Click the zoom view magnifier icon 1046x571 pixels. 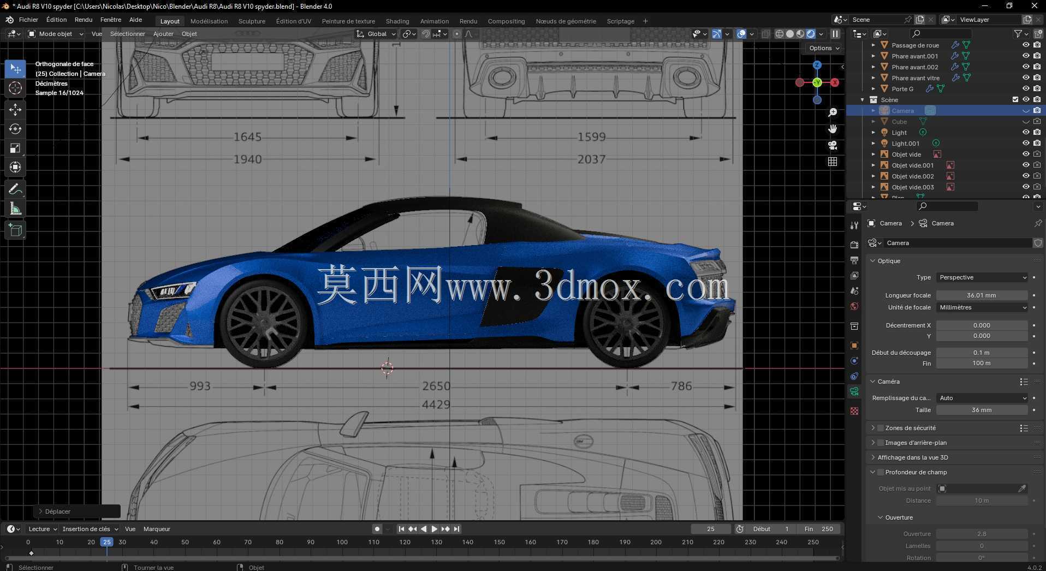point(833,112)
